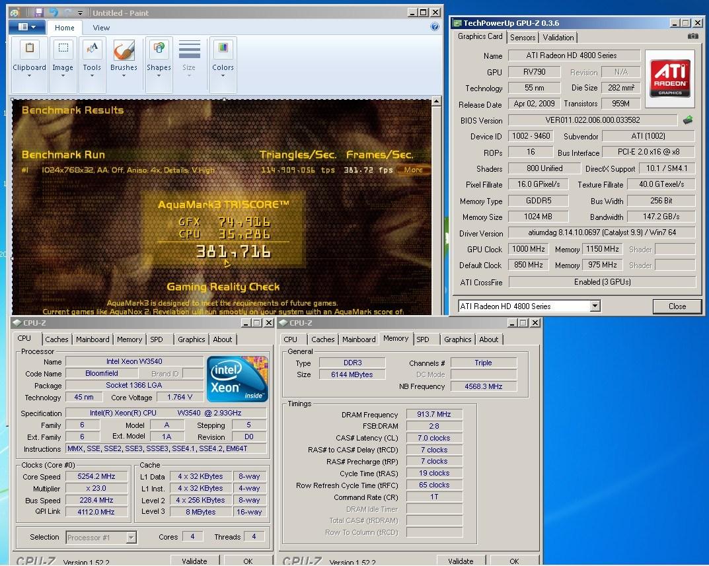This screenshot has height=566, width=709.
Task: Click Validate in the left CPU-Z window
Action: point(194,561)
